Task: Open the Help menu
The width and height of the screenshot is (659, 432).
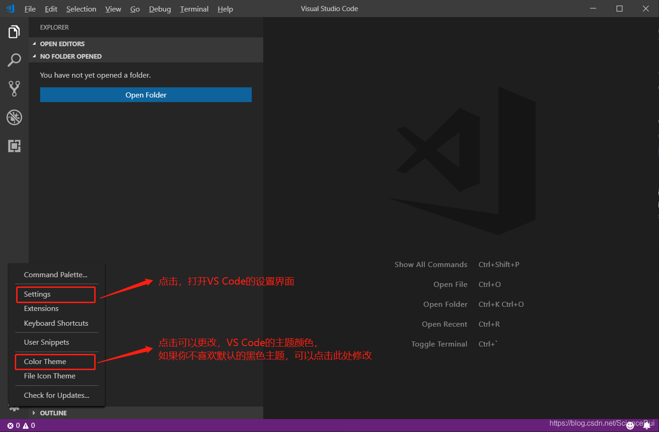Action: [225, 9]
